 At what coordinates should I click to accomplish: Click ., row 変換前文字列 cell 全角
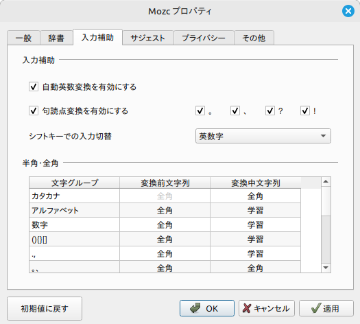(165, 254)
